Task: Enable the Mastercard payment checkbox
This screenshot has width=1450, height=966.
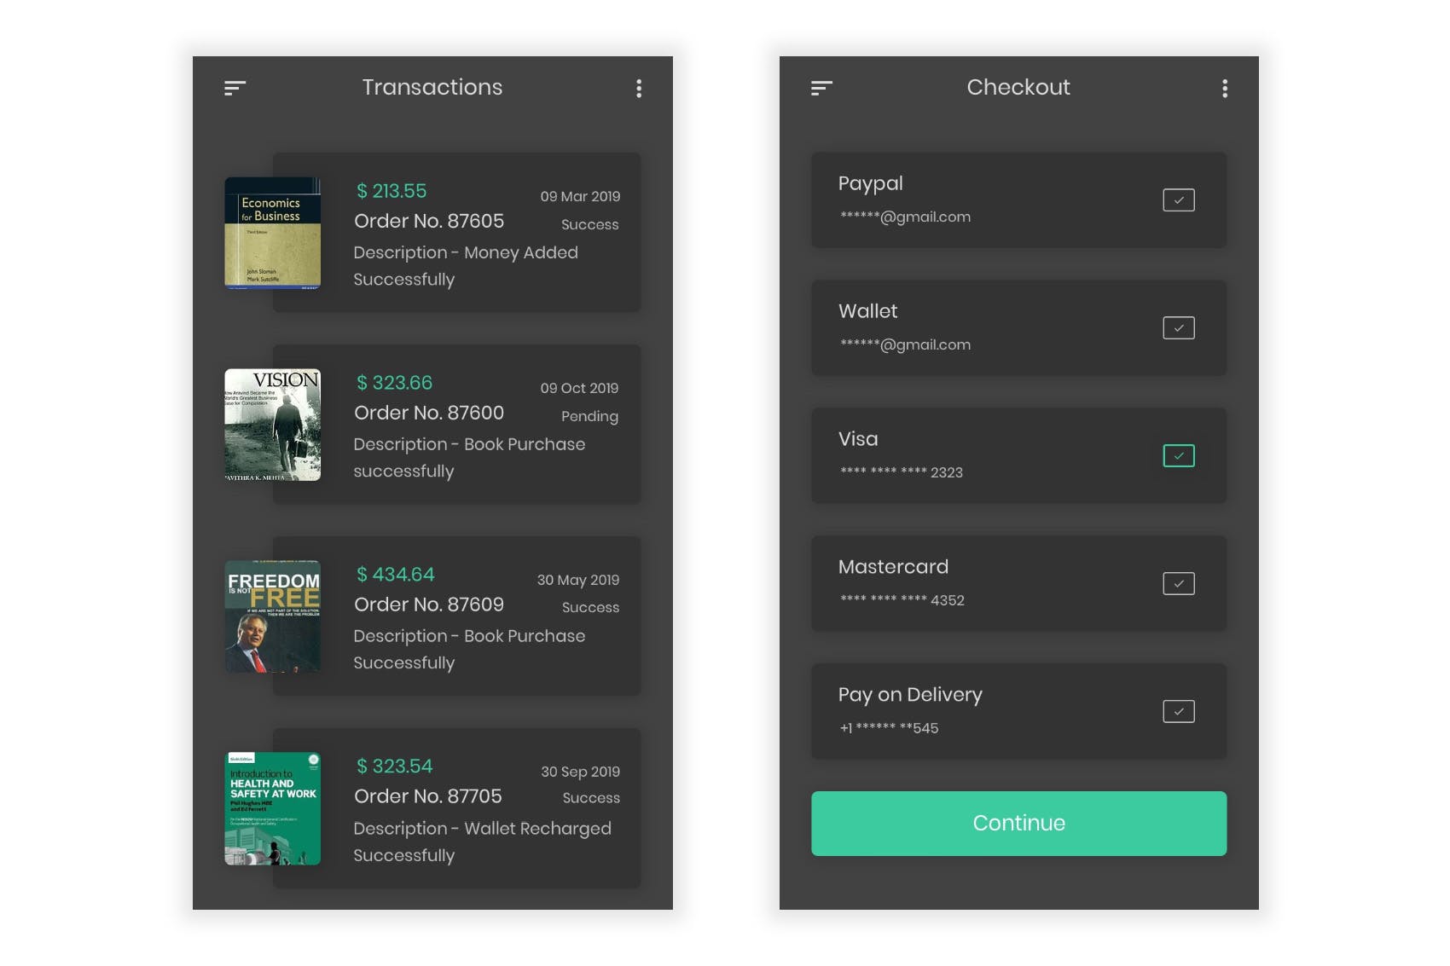Action: tap(1178, 583)
